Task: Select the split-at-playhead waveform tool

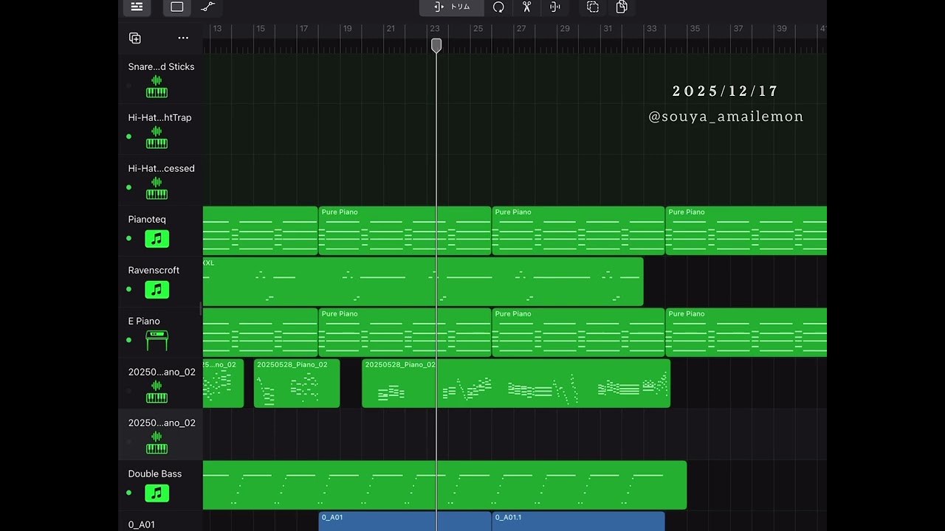Action: [555, 7]
